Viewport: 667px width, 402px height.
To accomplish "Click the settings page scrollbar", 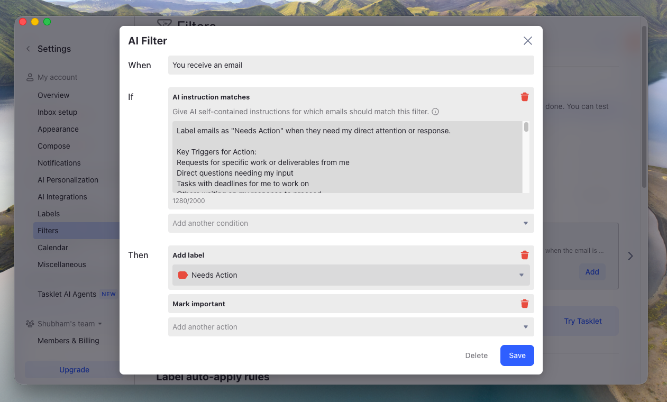I will tap(644, 106).
